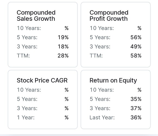
Task: Select the 36% last year return on equity
Action: 136,117
